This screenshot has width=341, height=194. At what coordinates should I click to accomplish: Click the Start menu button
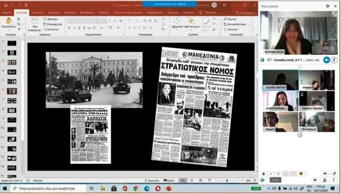[x=5, y=189]
